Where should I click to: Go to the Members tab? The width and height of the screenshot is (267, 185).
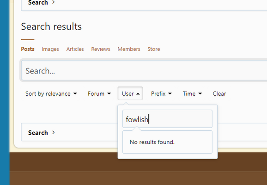[129, 49]
